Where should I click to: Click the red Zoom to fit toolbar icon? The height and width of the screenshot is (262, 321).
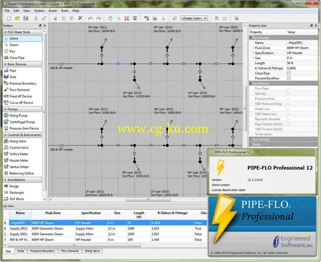(x=127, y=18)
